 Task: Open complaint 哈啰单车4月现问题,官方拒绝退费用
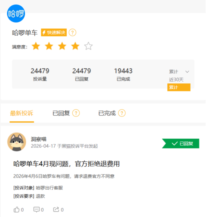(66, 164)
